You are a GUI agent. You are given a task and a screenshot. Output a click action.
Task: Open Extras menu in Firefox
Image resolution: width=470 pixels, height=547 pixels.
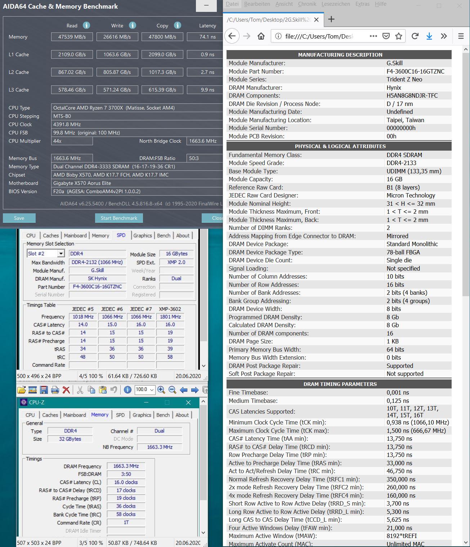click(362, 4)
